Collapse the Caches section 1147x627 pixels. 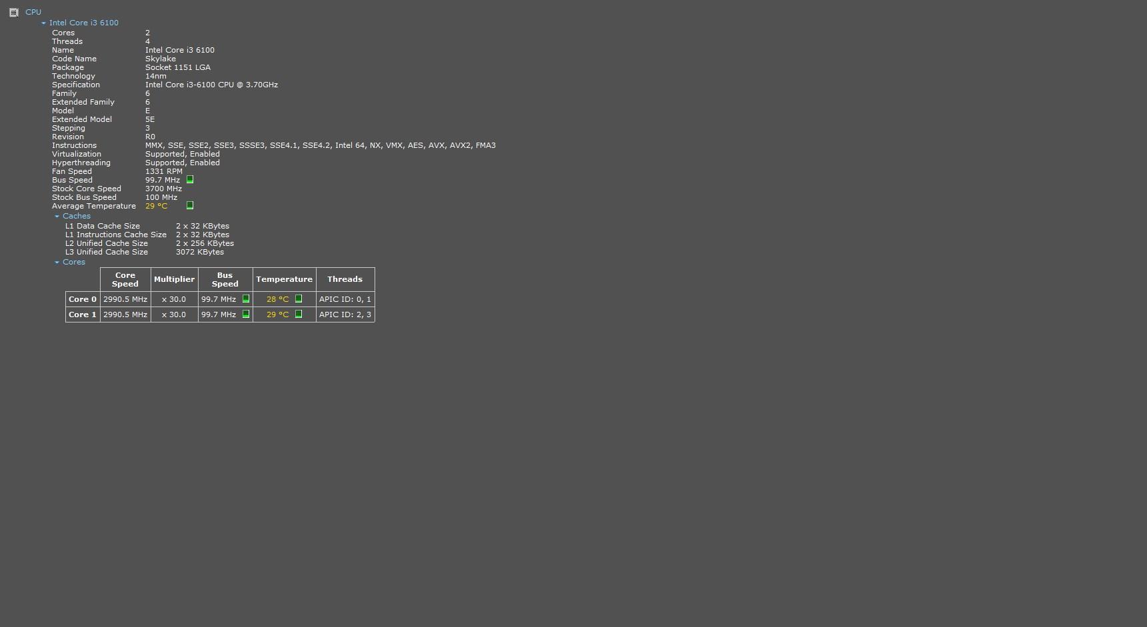coord(57,217)
